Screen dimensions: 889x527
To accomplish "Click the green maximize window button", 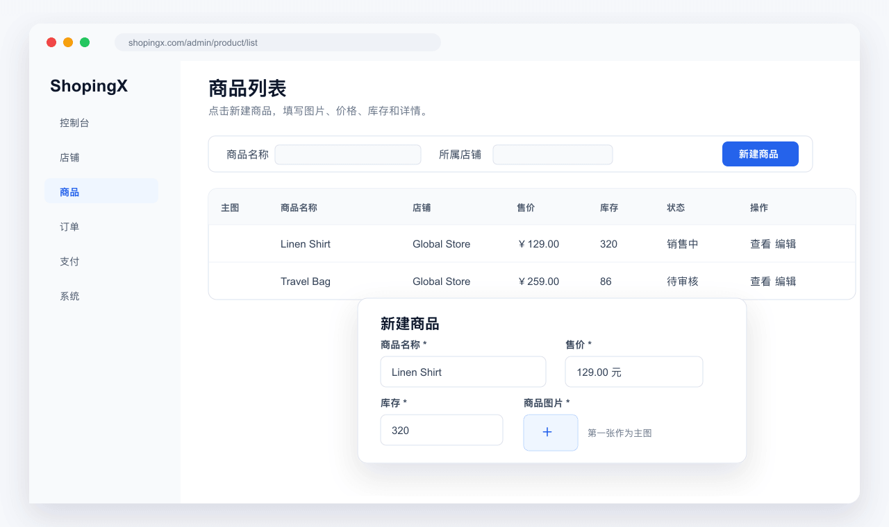I will tap(85, 42).
